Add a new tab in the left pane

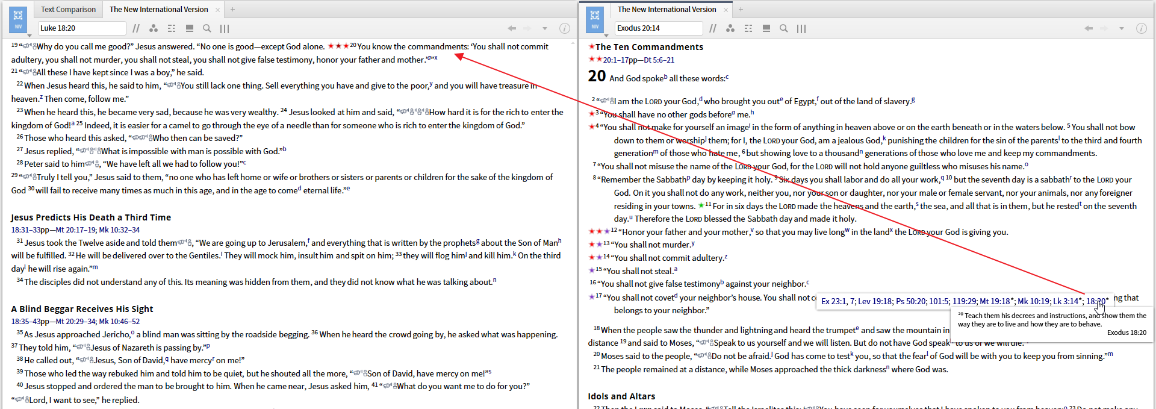pyautogui.click(x=232, y=10)
